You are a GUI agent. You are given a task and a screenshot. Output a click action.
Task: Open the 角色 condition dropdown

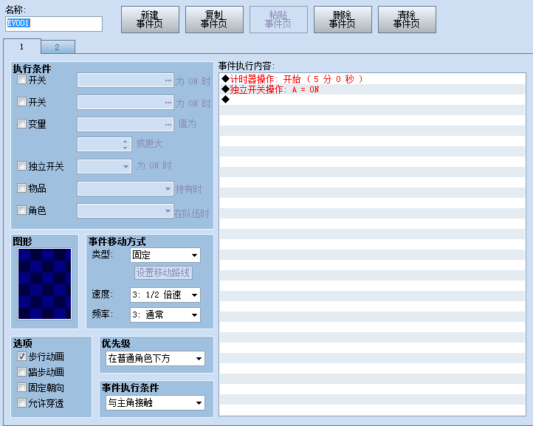coord(125,211)
